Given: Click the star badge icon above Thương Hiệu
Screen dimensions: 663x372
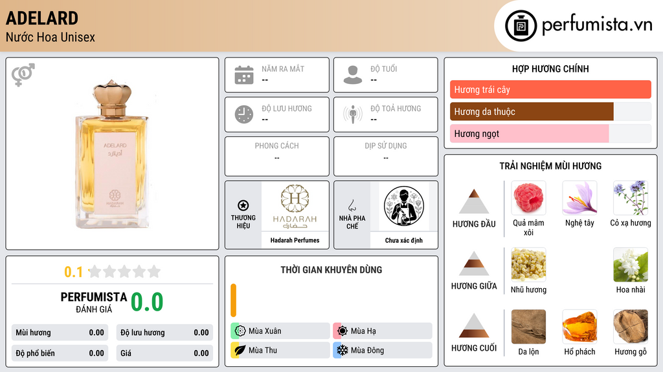Looking at the screenshot, I should [243, 205].
